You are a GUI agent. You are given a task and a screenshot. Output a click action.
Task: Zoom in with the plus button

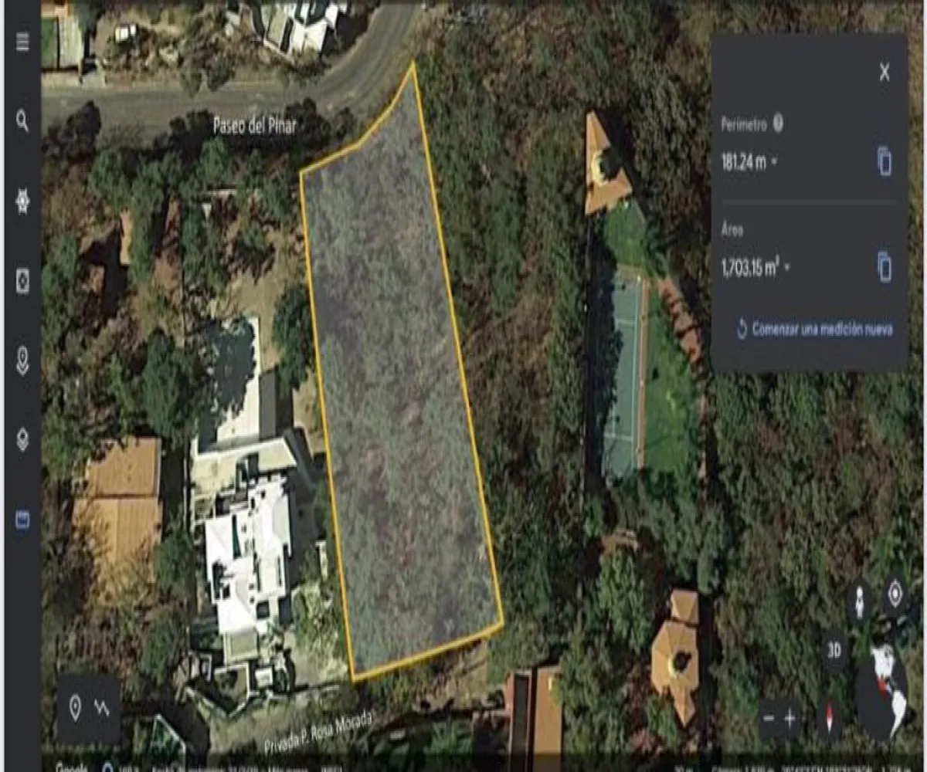[x=789, y=718]
